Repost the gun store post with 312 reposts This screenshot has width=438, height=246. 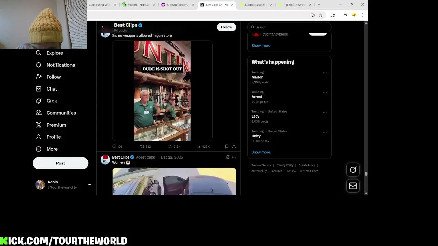[x=142, y=146]
